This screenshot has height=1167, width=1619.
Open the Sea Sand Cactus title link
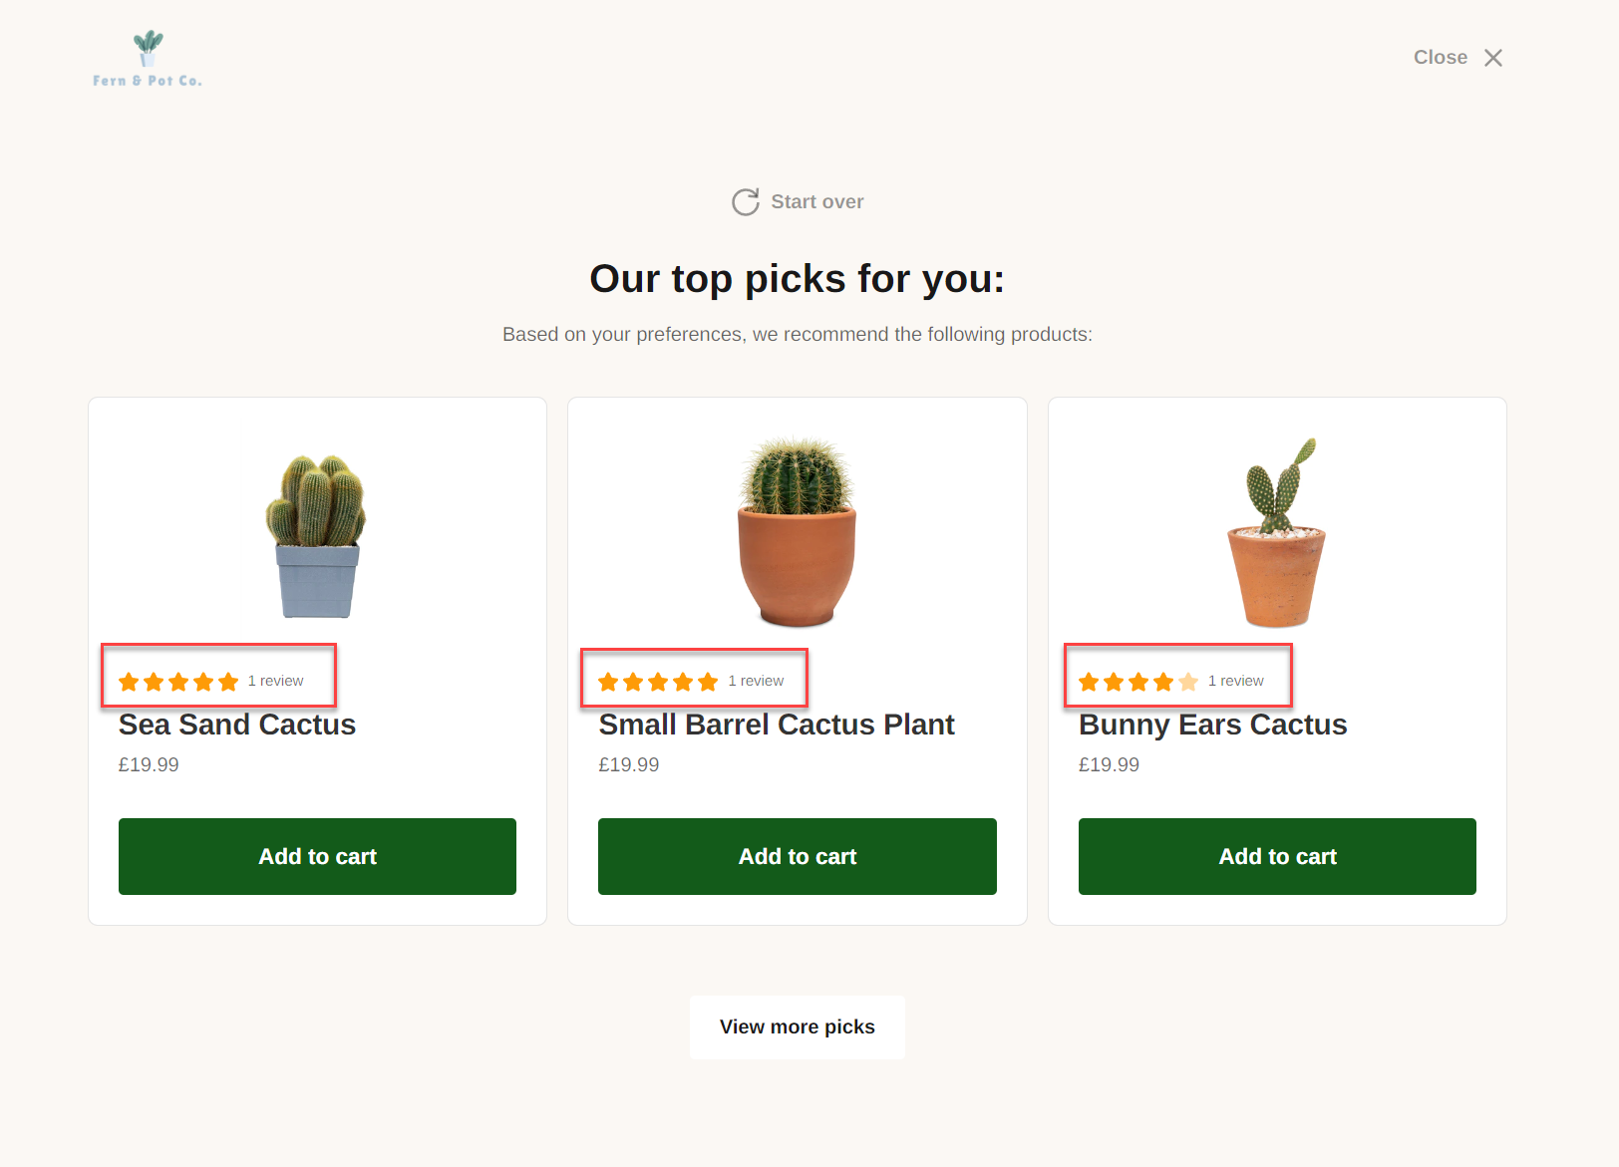click(x=237, y=725)
